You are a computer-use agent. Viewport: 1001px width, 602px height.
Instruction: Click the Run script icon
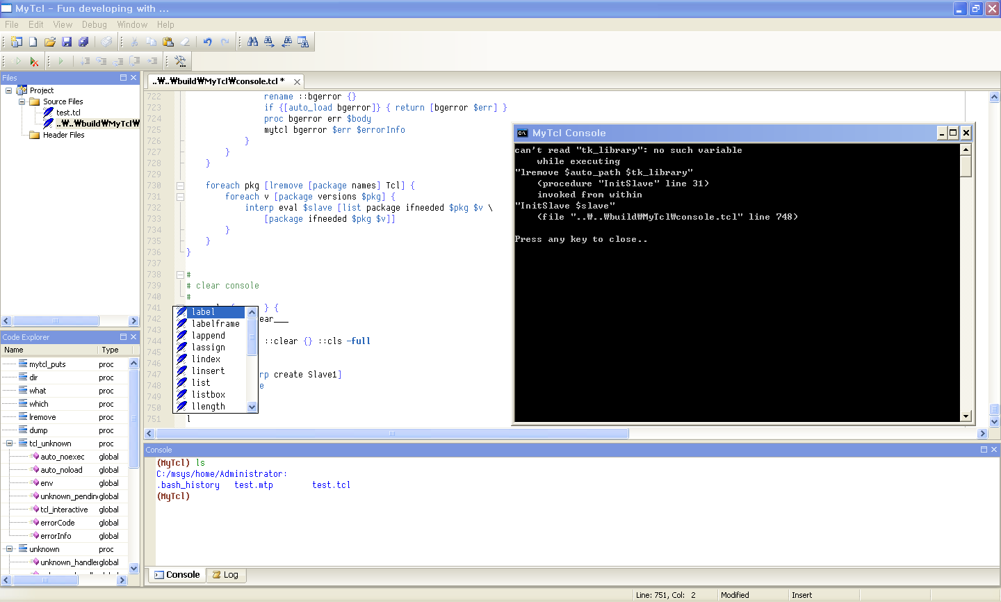tap(17, 61)
